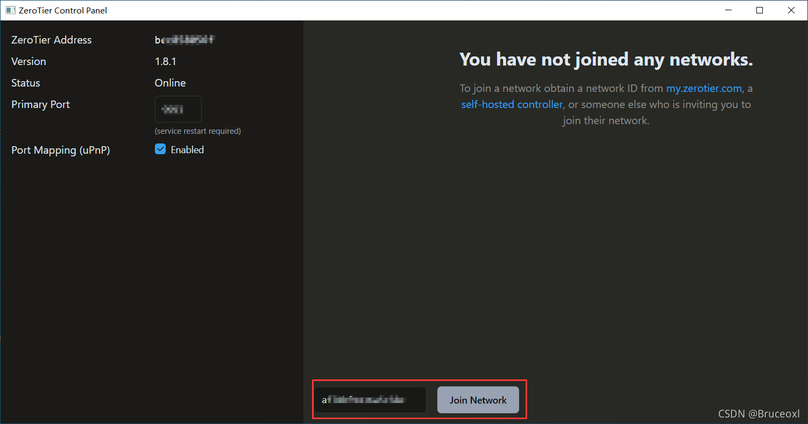
Task: Maximize the ZeroTier Control Panel window
Action: click(x=760, y=10)
